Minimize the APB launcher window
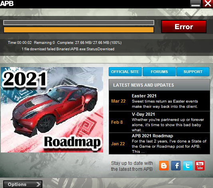The image size is (213, 188). (195, 4)
